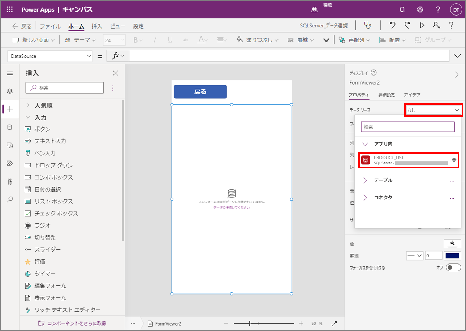Fit canvas to window with expand icon
The width and height of the screenshot is (466, 331).
point(335,324)
